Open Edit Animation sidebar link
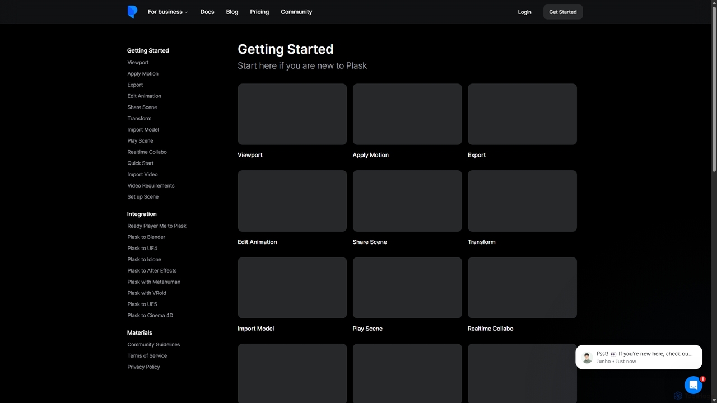The width and height of the screenshot is (717, 403). [x=144, y=96]
